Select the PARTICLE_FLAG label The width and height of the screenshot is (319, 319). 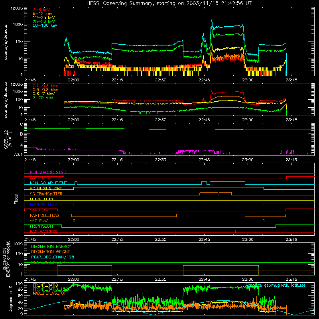pyautogui.click(x=45, y=215)
